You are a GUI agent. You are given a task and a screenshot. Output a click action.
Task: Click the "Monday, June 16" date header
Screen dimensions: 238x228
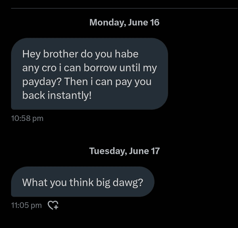click(125, 22)
